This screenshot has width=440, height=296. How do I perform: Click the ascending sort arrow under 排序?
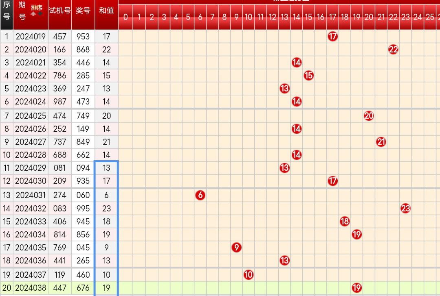(x=33, y=14)
